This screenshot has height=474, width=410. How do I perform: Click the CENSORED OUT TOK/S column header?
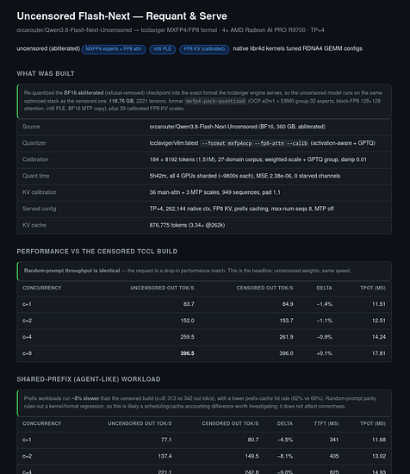coord(264,288)
